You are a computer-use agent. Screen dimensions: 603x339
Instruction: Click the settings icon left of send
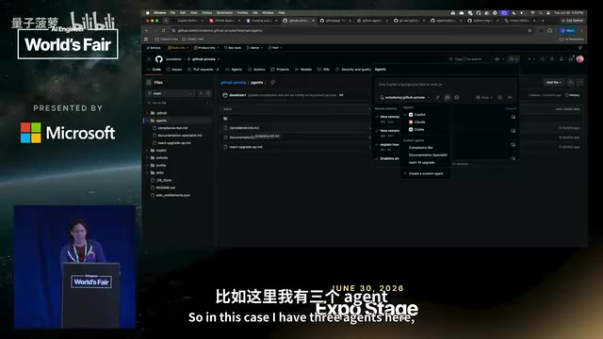pyautogui.click(x=500, y=97)
